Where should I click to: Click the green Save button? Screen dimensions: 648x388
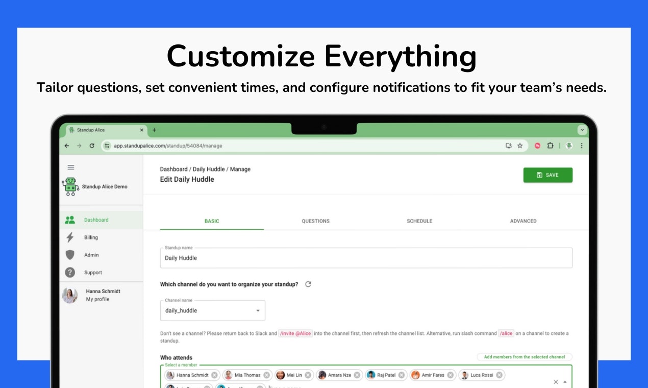pyautogui.click(x=548, y=175)
